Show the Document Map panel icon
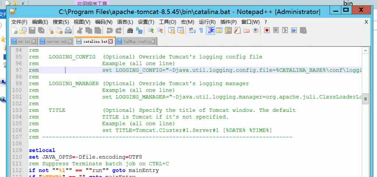The image size is (377, 177). coord(228,31)
